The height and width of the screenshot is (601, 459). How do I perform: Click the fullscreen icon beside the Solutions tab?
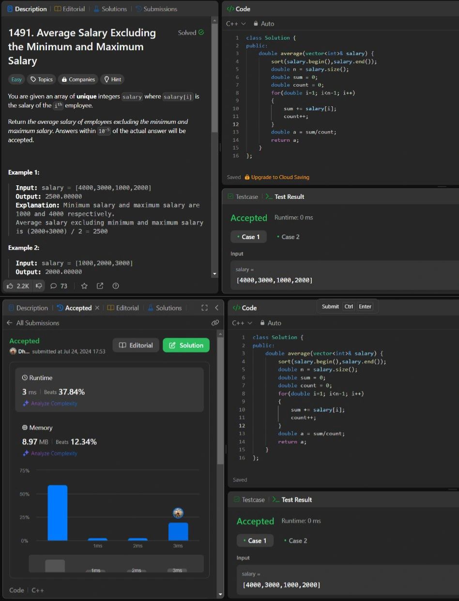[x=204, y=308]
